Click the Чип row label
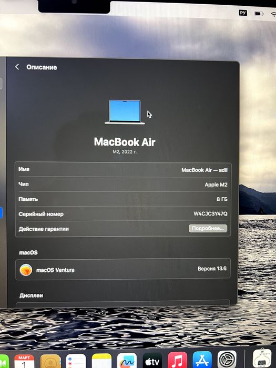Viewport: 276px width, 368px height. click(x=24, y=184)
